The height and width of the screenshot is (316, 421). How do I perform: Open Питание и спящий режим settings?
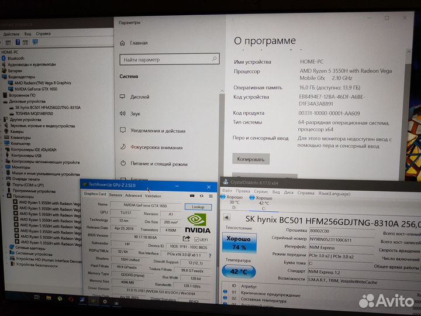coord(159,164)
